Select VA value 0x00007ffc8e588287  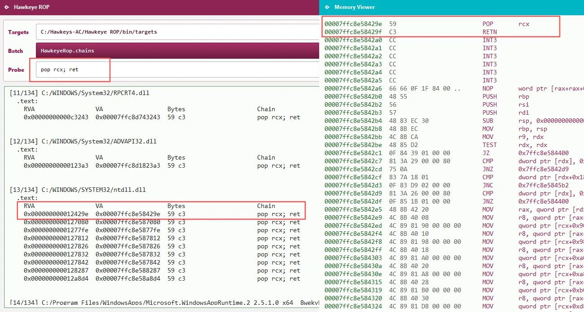[128, 271]
